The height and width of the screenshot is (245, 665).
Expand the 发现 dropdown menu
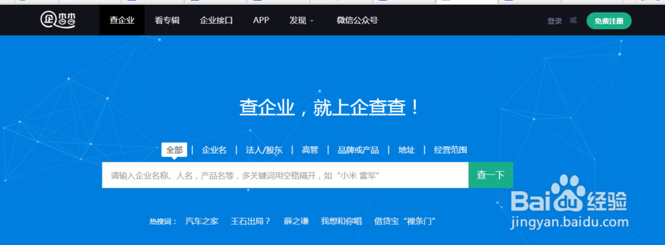[301, 21]
